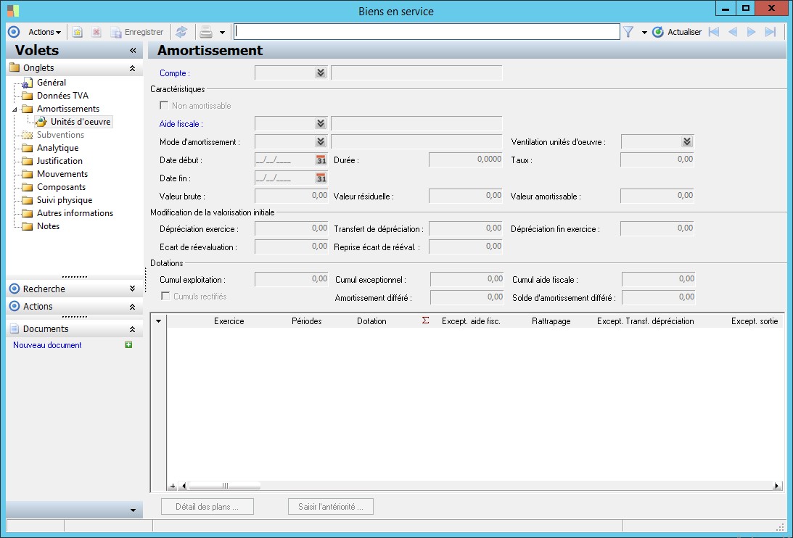
Task: Select Unités d'oeuvre tree item
Action: click(x=81, y=122)
